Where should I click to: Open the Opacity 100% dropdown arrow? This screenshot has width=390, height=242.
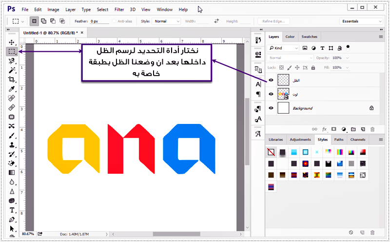pyautogui.click(x=348, y=58)
